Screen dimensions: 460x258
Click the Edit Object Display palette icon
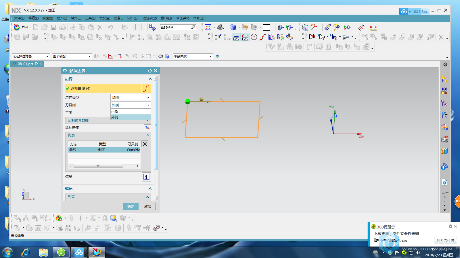(336, 27)
